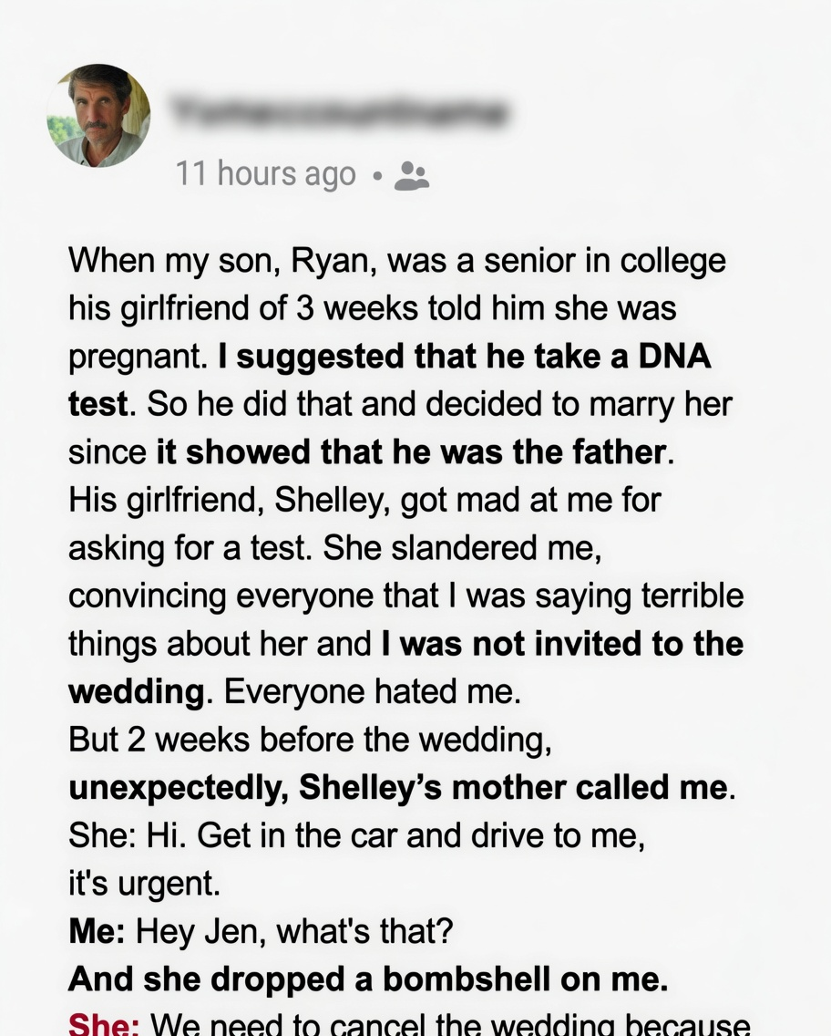This screenshot has width=831, height=1036.
Task: Click the line "She: Hi. Get in the car"
Action: tap(356, 836)
